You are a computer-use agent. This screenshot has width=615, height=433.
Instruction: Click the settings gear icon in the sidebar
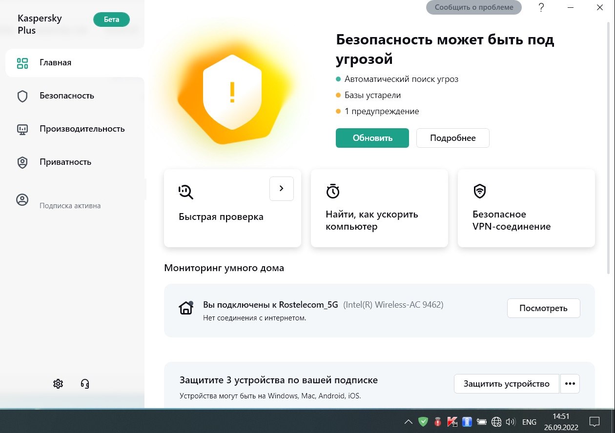click(x=58, y=384)
